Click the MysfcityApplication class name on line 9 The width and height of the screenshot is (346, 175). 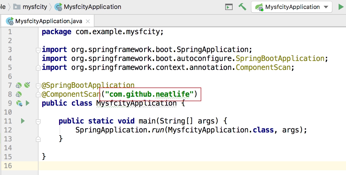pyautogui.click(x=137, y=103)
